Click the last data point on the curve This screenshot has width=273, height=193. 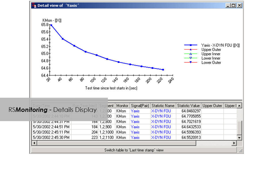(163, 70)
